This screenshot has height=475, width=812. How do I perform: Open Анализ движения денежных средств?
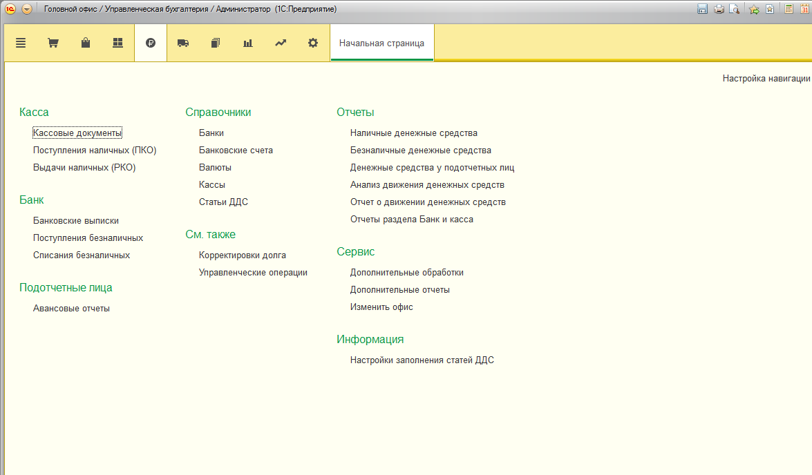(x=427, y=185)
